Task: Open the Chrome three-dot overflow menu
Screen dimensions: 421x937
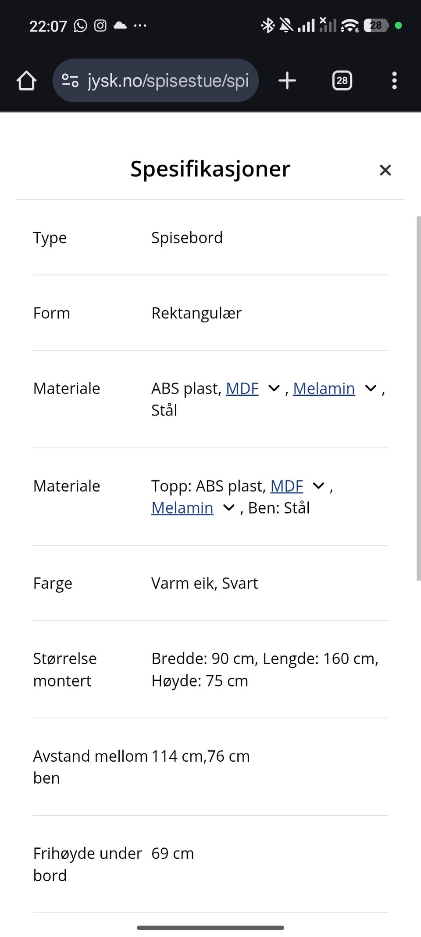Action: pyautogui.click(x=394, y=80)
